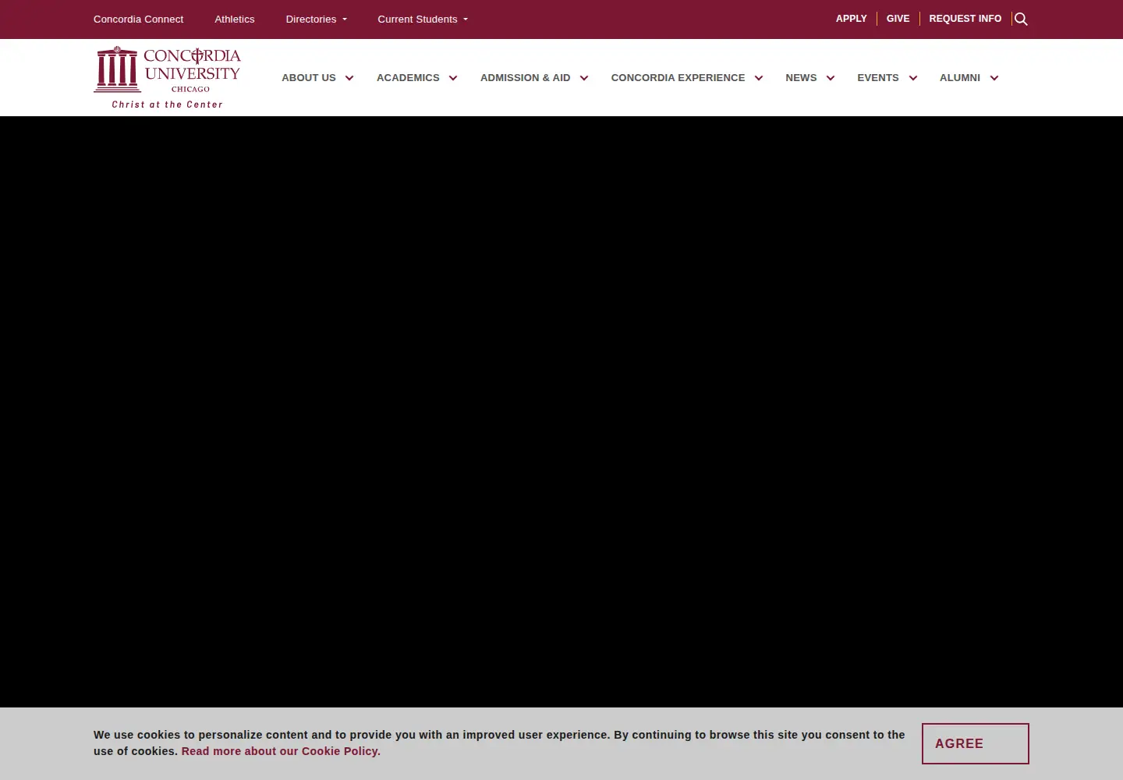Image resolution: width=1123 pixels, height=780 pixels.
Task: Open the CONCORDIA EXPERIENCE menu
Action: (678, 78)
